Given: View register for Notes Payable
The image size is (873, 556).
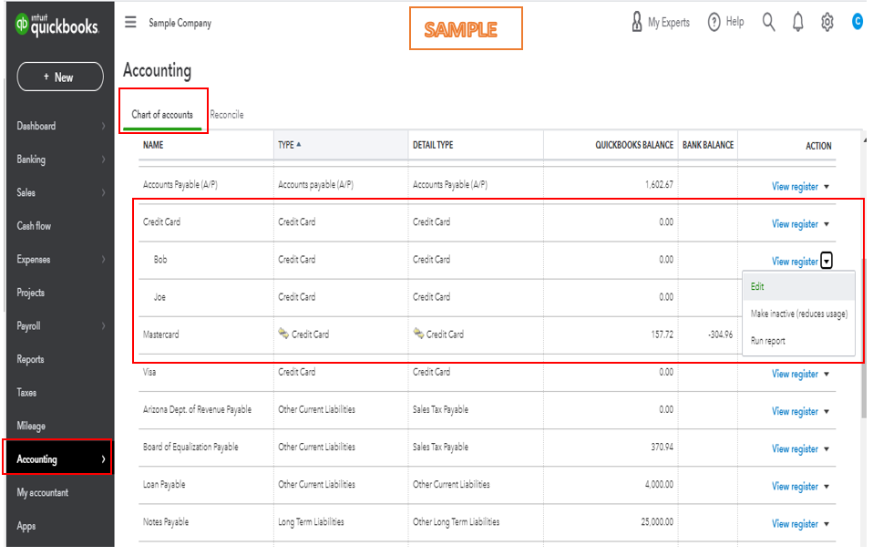Looking at the screenshot, I should click(x=795, y=524).
